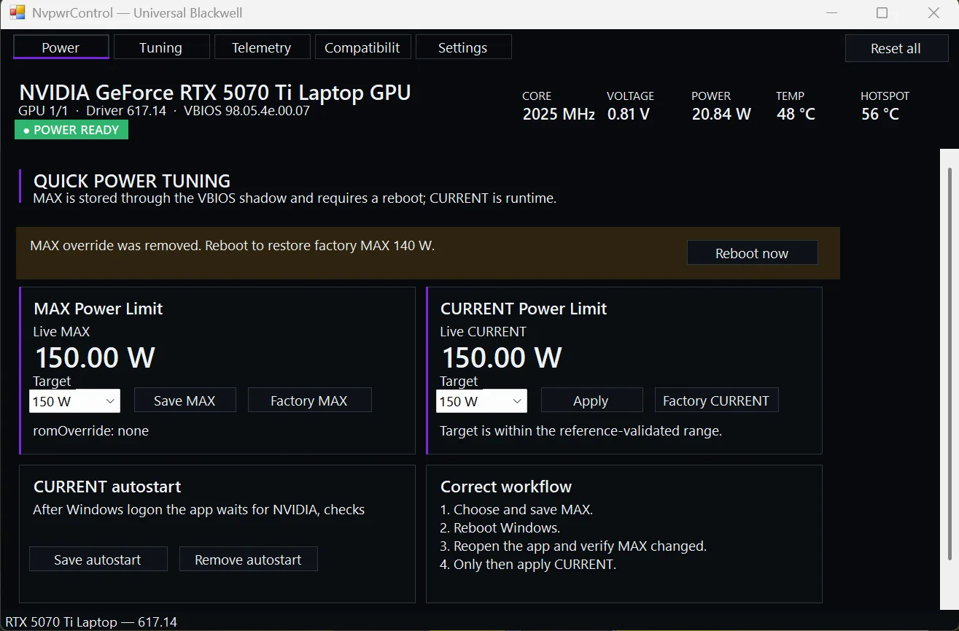Click the 'CURRENT autostart' heading
The height and width of the screenshot is (631, 959).
tap(107, 487)
